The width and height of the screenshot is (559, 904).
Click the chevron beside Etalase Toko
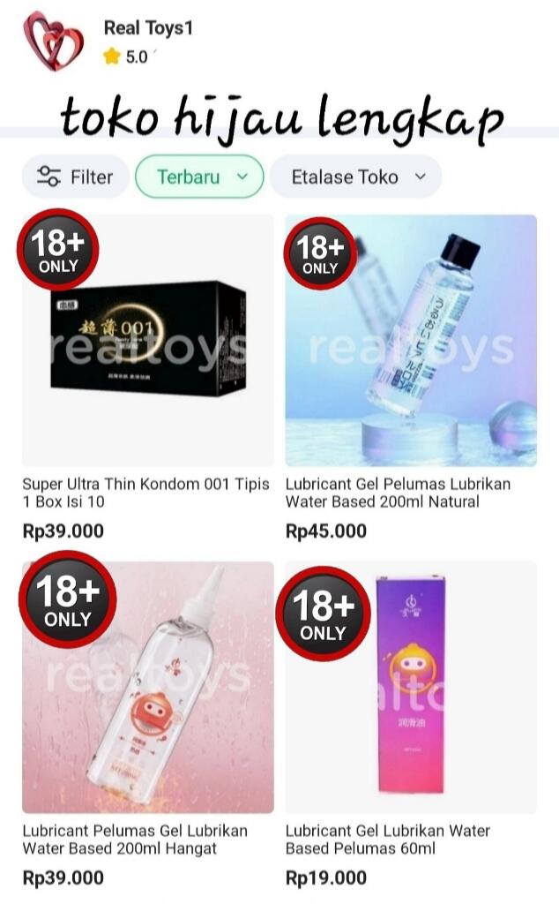[421, 177]
